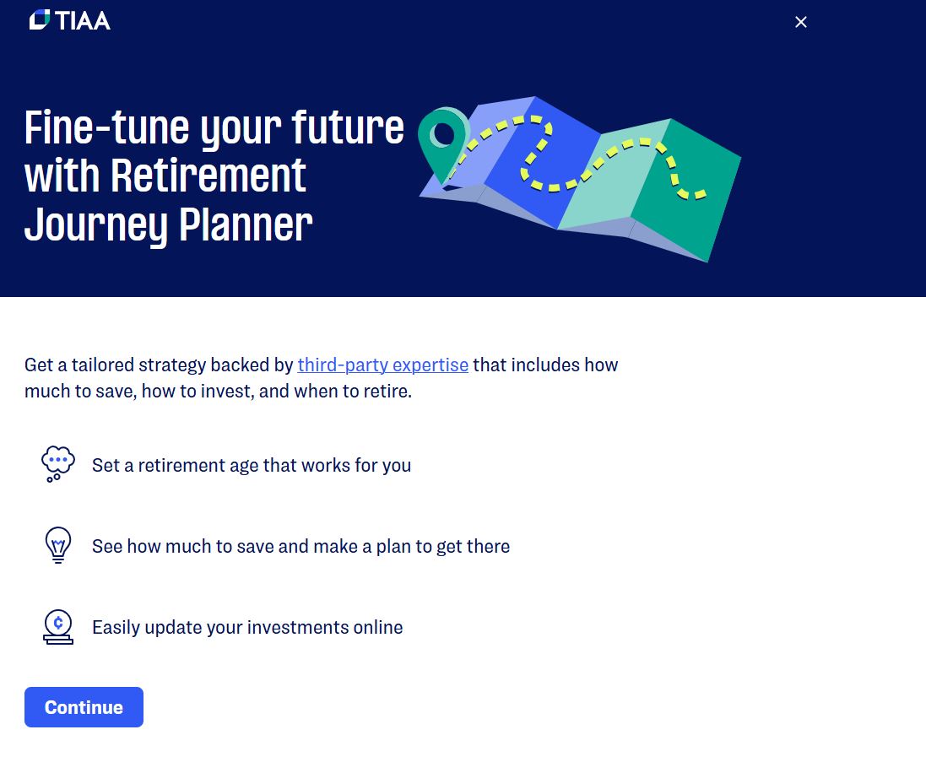This screenshot has width=926, height=762.
Task: Open the third-party expertise link
Action: (382, 365)
